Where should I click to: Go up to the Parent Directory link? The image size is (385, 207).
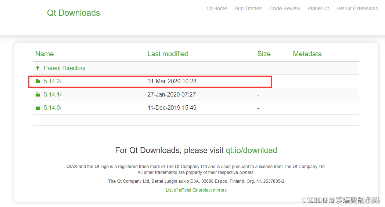pyautogui.click(x=64, y=68)
